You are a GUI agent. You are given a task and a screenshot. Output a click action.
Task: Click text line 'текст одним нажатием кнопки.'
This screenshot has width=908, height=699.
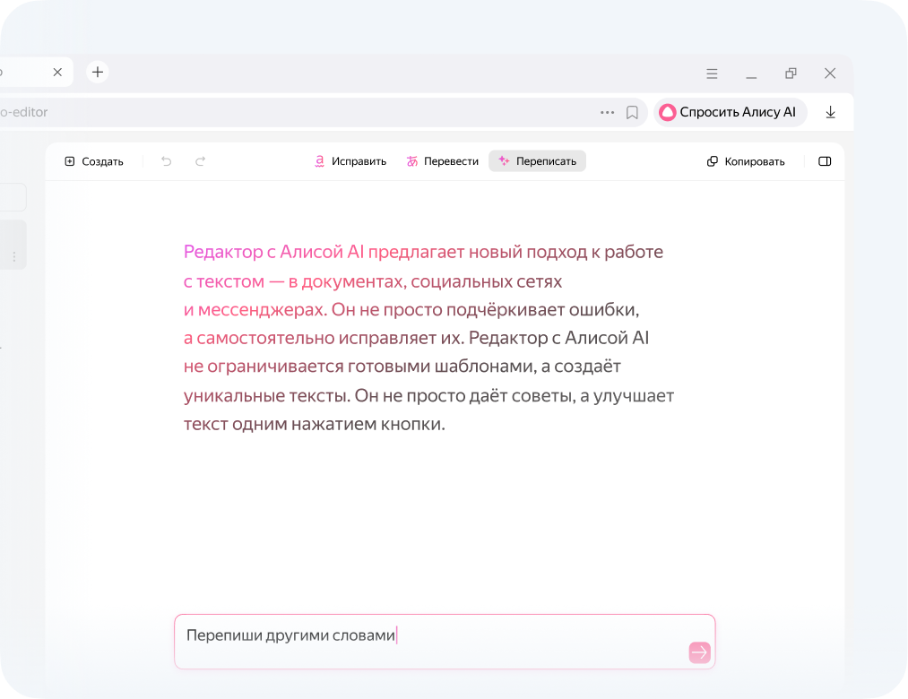[315, 424]
